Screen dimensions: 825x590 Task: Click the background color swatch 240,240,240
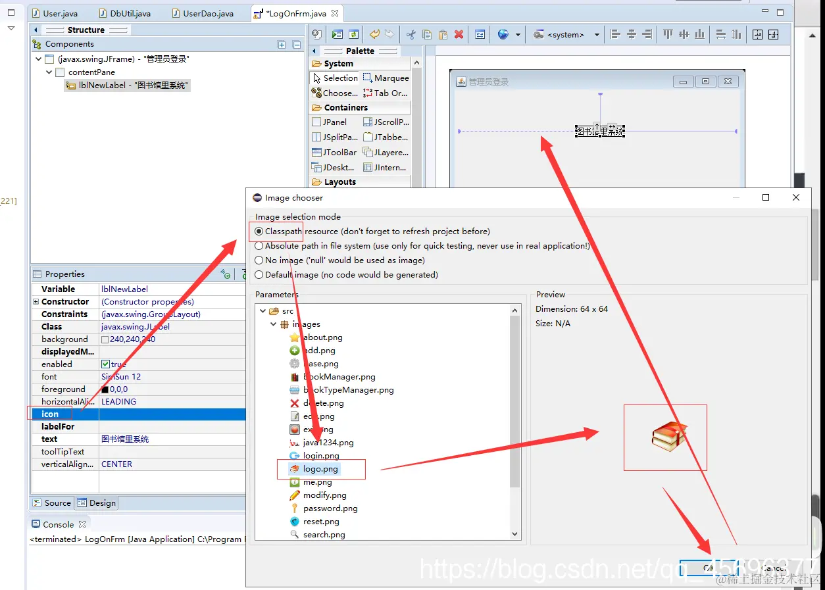point(105,339)
